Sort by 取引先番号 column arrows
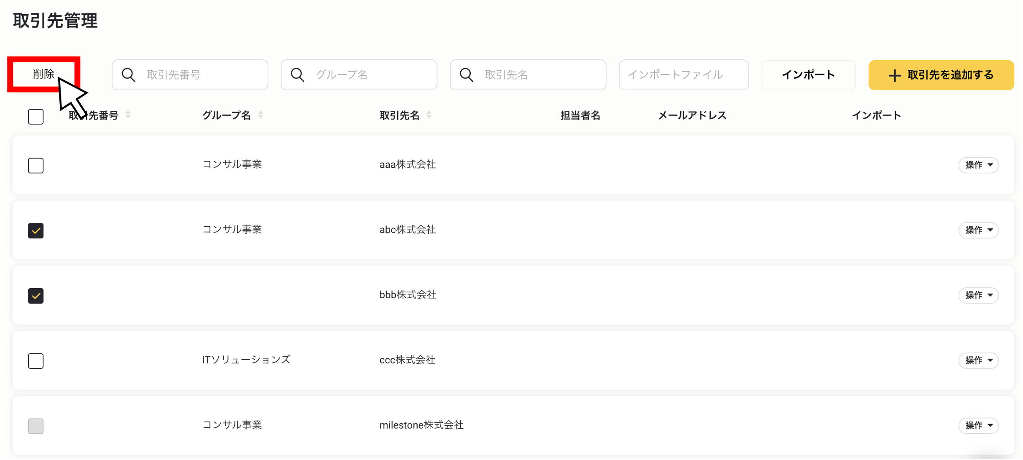1023x460 pixels. (128, 115)
